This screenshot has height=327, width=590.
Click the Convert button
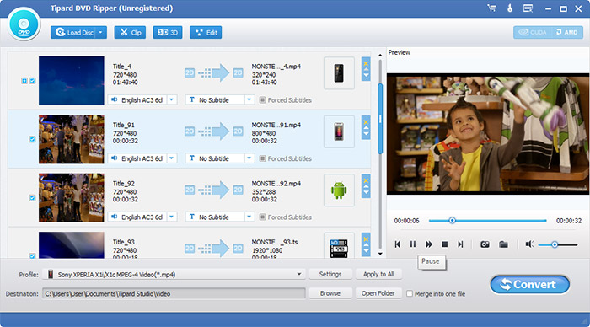(530, 285)
